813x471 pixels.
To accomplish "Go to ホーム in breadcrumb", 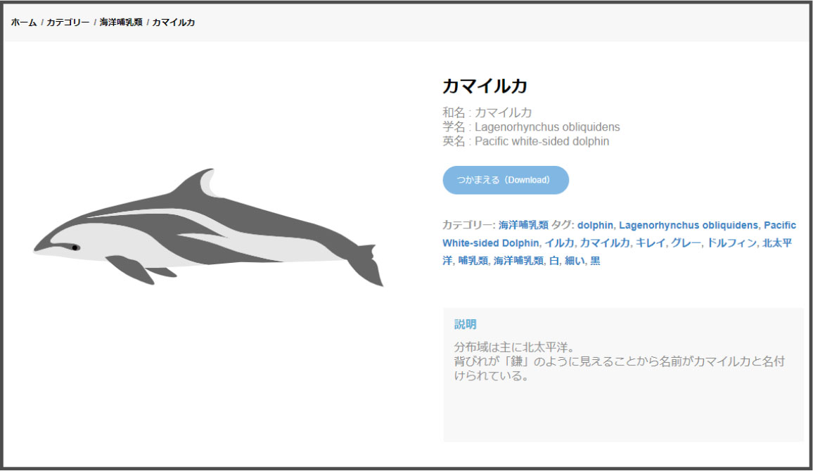I will click(24, 22).
